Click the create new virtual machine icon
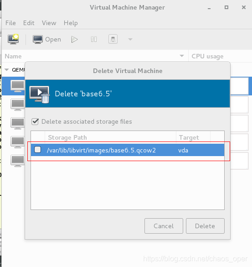This screenshot has width=252, height=267. pos(13,39)
